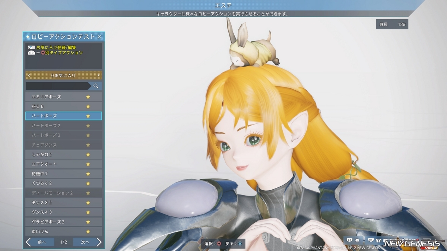The height and width of the screenshot is (251, 447).
Task: Toggle favorite star for ダンス32
Action: (x=88, y=203)
